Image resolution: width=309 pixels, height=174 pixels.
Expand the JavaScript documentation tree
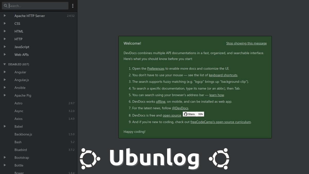[5, 47]
